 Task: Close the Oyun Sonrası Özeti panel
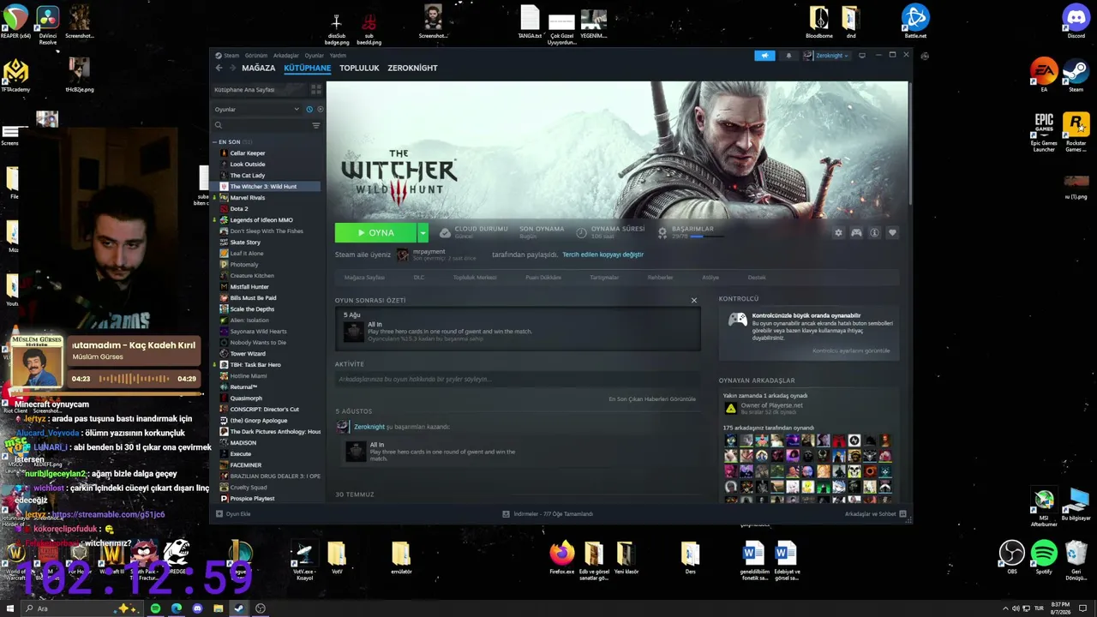pyautogui.click(x=694, y=301)
